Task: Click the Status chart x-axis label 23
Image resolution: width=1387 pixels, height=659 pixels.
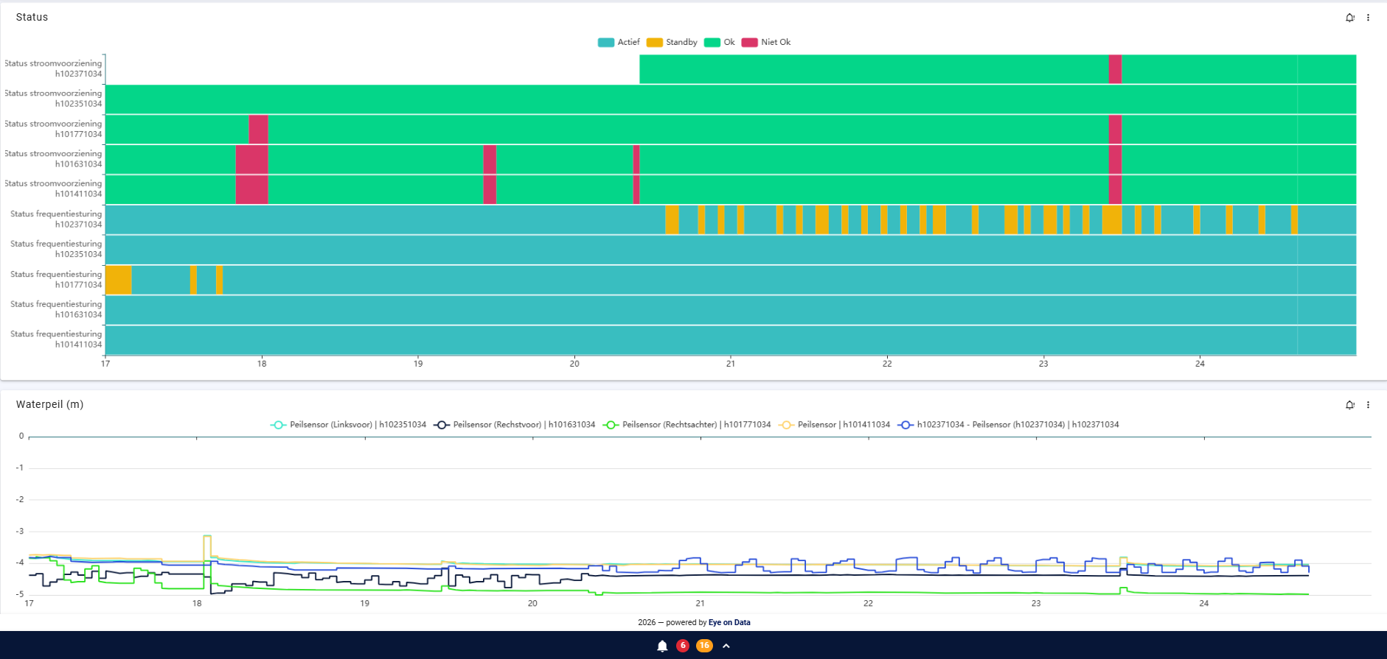Action: pyautogui.click(x=1043, y=364)
